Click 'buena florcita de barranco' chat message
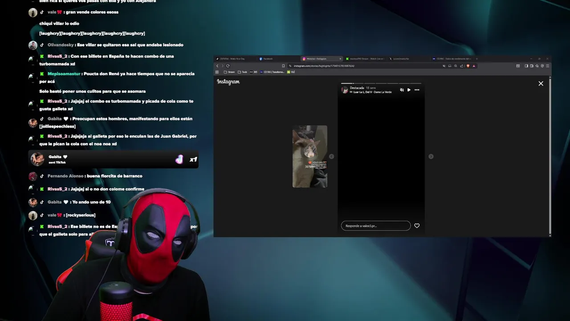Viewport: 570px width, 321px height. tap(114, 176)
